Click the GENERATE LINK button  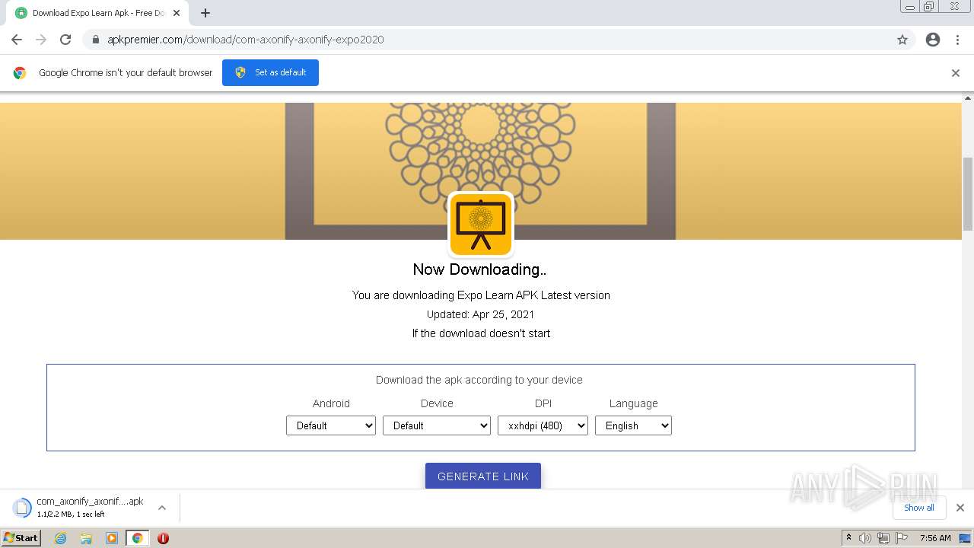point(483,476)
